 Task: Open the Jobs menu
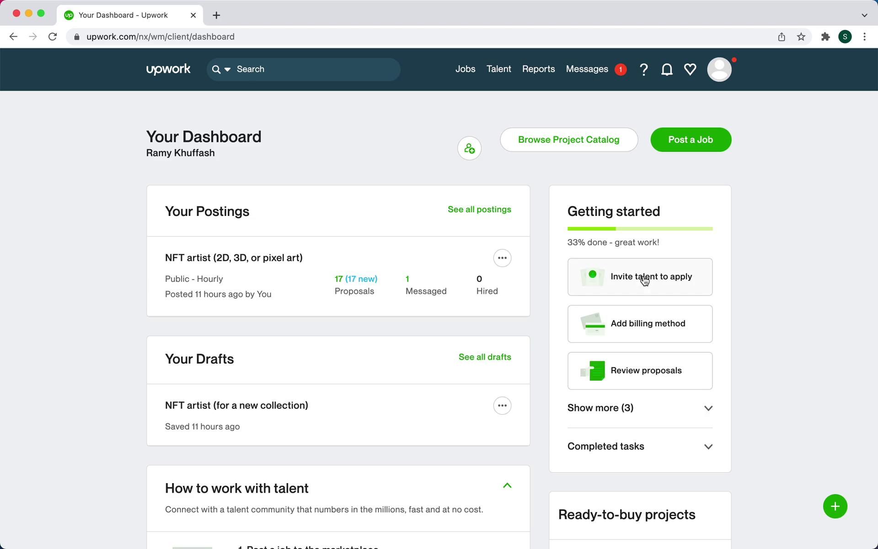click(465, 69)
